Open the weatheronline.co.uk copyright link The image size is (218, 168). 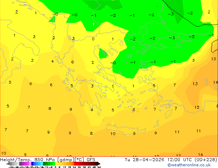[x=189, y=165]
